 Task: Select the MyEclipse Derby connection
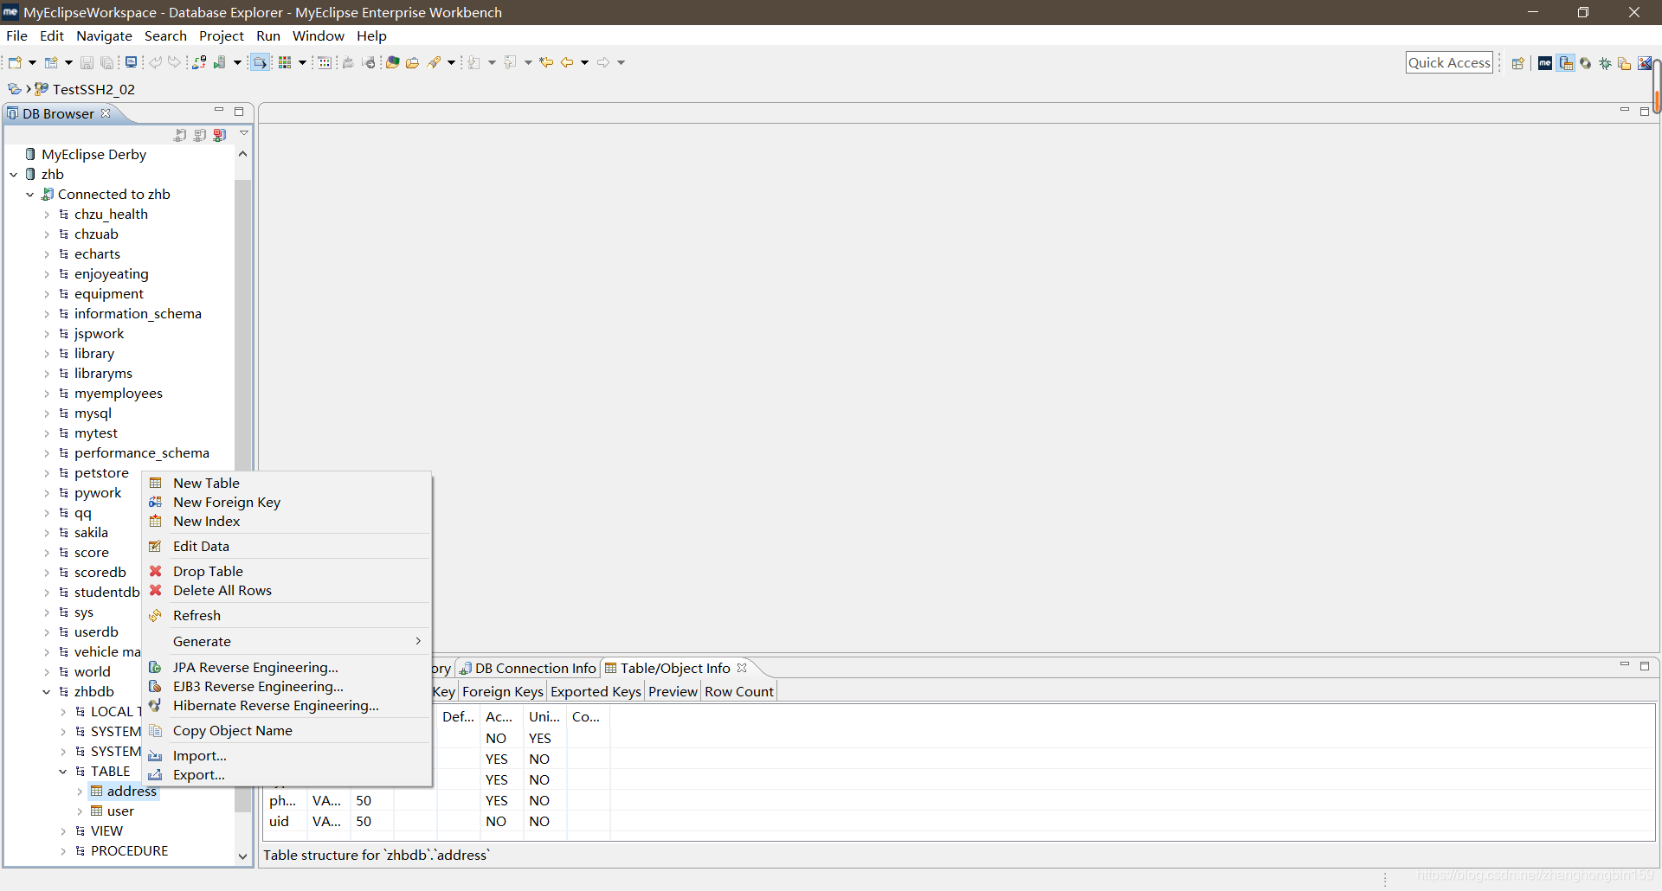93,155
